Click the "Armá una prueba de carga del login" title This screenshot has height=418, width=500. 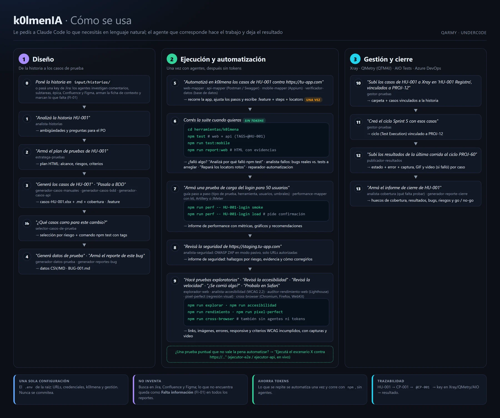point(237,188)
